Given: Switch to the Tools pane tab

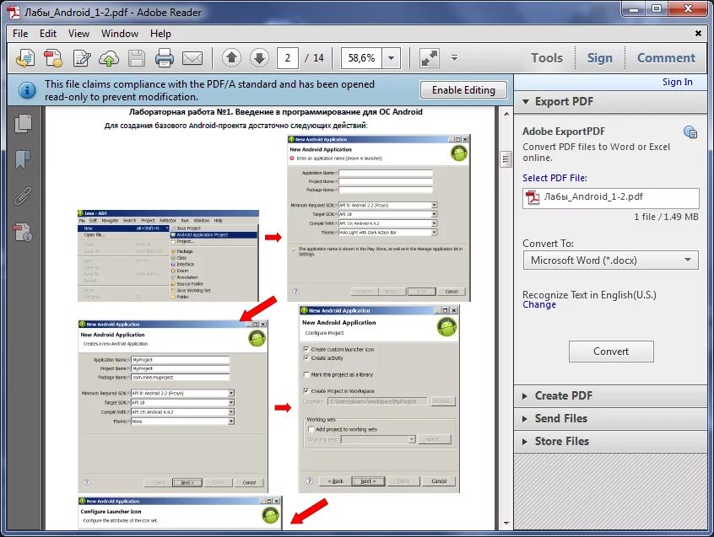Looking at the screenshot, I should tap(547, 58).
